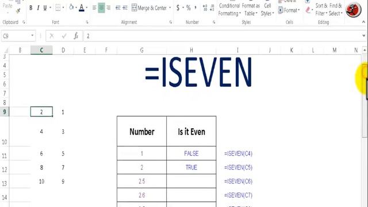The height and width of the screenshot is (207, 368).
Task: Select row 9 header
Action: coord(5,112)
